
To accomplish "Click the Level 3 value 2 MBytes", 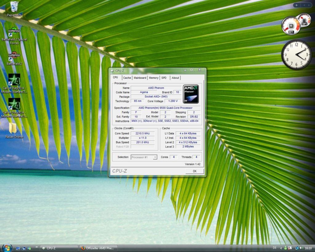I will [x=188, y=147].
